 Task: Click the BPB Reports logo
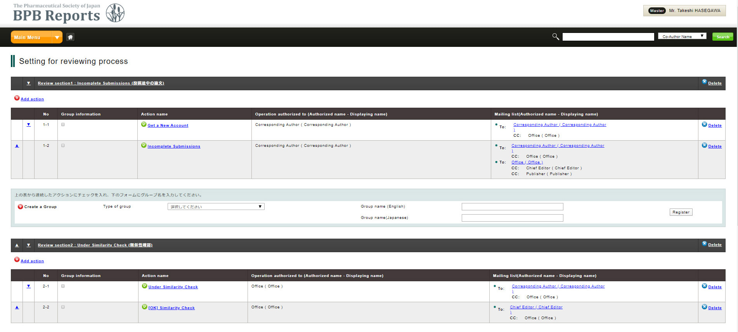click(x=69, y=13)
